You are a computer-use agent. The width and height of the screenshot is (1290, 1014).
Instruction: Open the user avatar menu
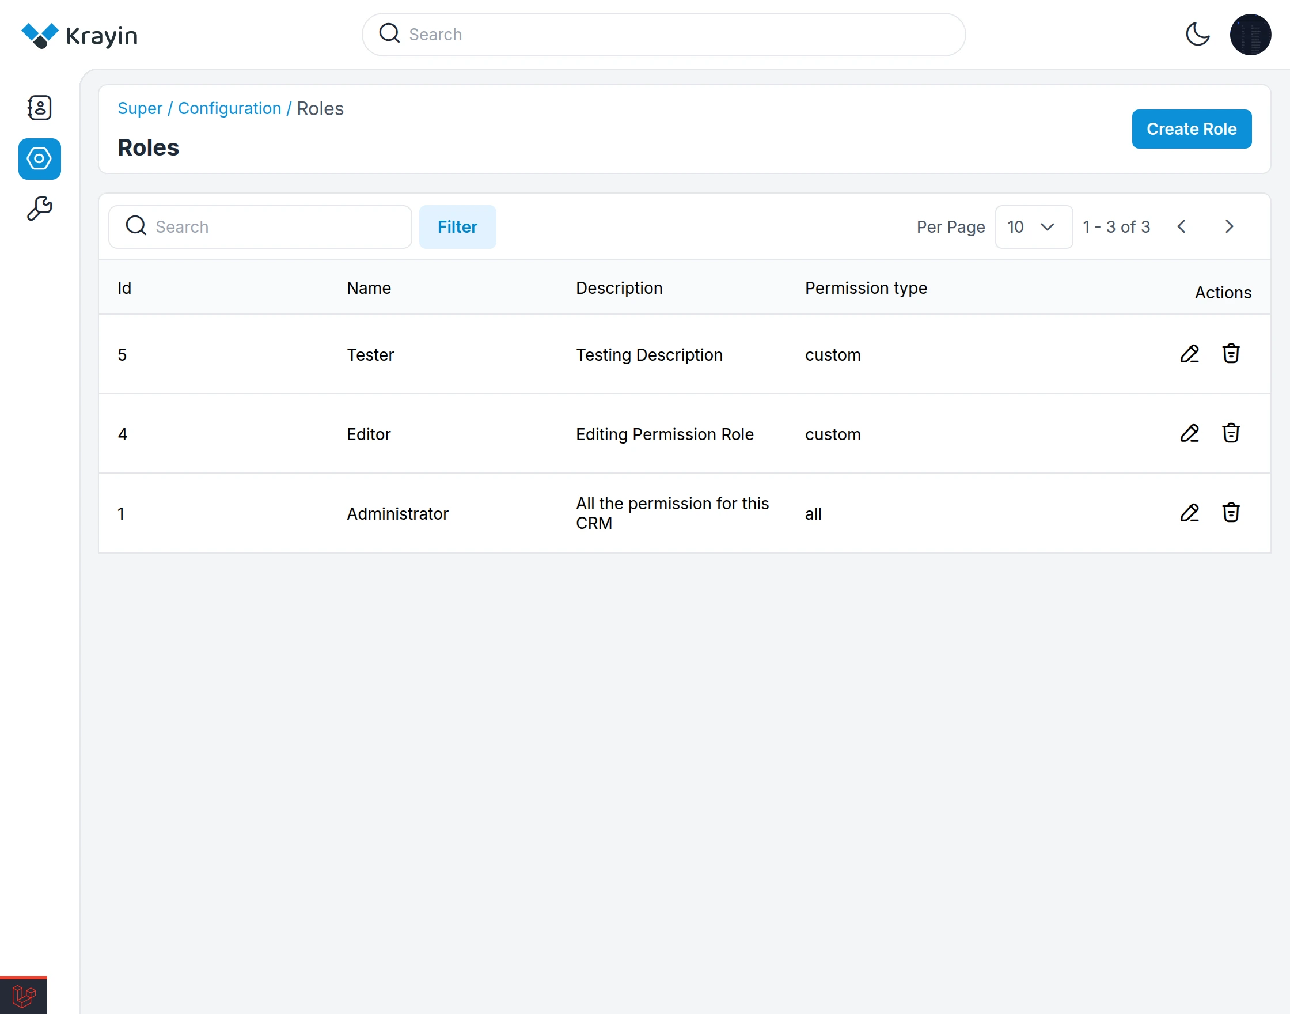coord(1250,35)
